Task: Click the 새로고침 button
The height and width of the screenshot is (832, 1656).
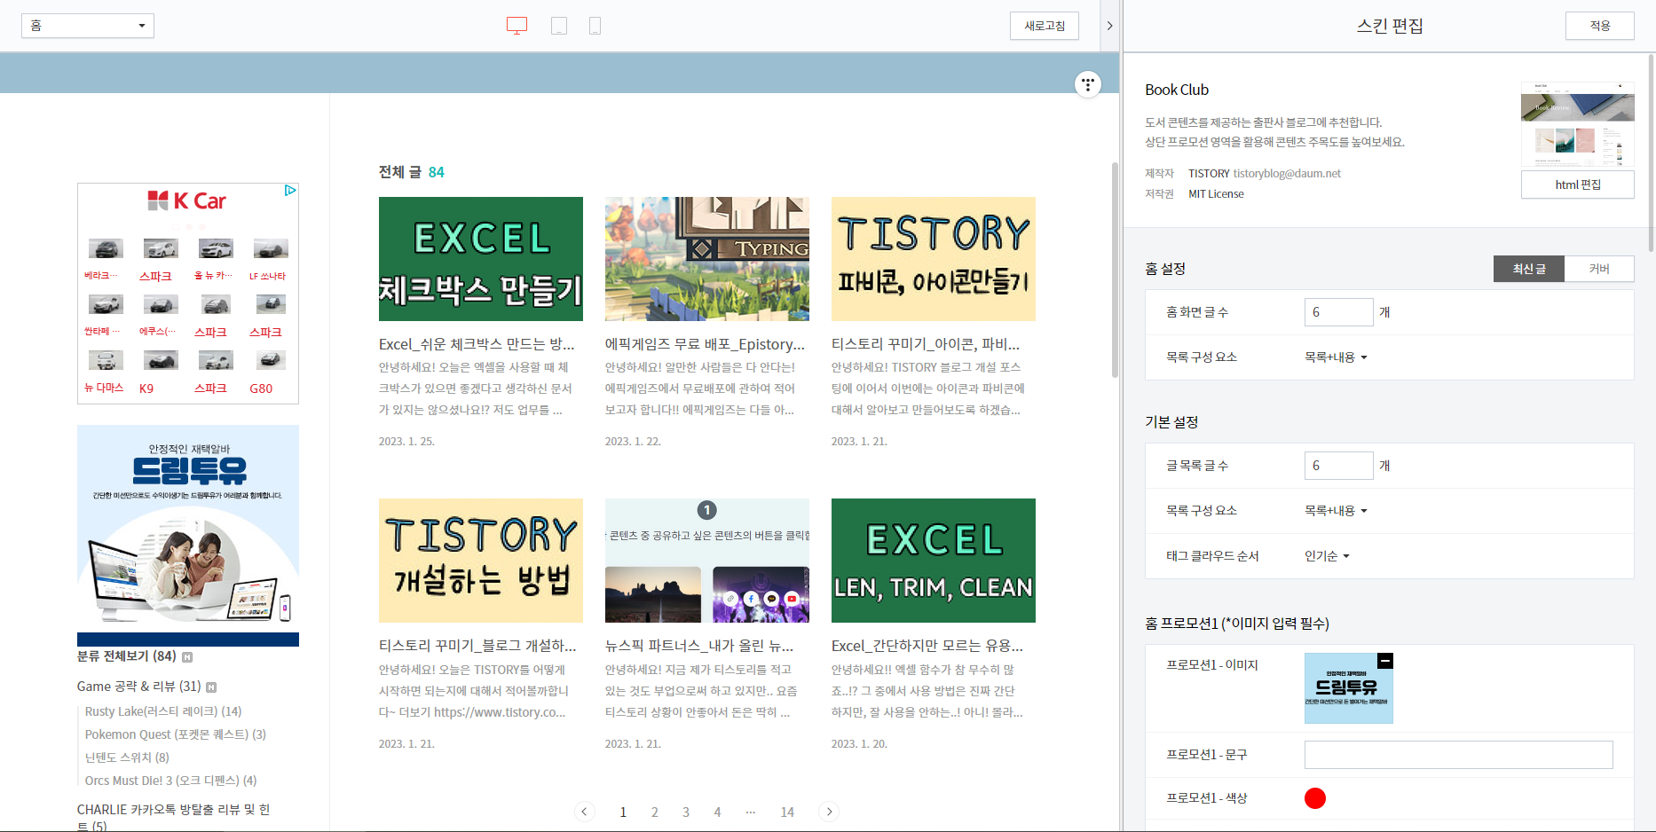Action: [x=1045, y=26]
